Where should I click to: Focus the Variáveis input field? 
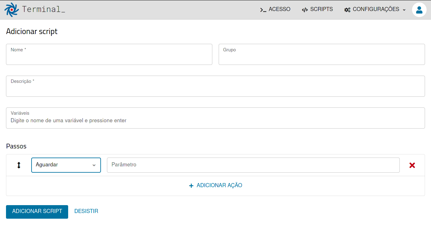[x=215, y=118]
